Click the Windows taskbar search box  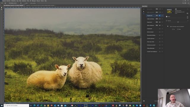[x=16, y=106]
